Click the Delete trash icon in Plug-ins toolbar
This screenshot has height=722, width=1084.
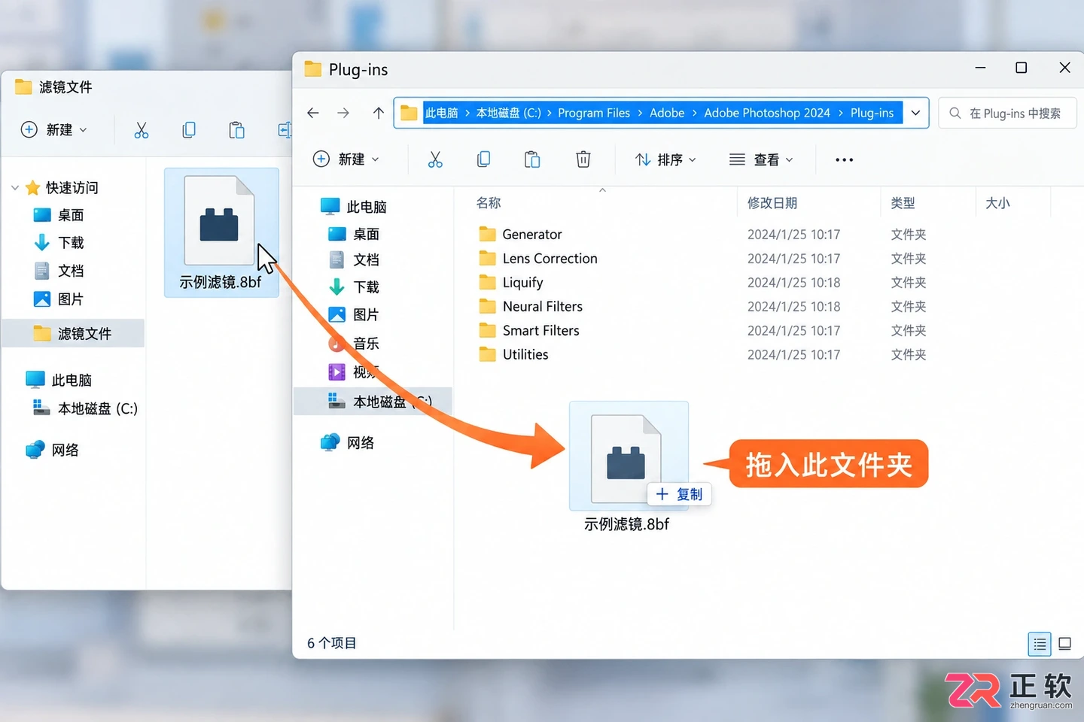(x=583, y=159)
